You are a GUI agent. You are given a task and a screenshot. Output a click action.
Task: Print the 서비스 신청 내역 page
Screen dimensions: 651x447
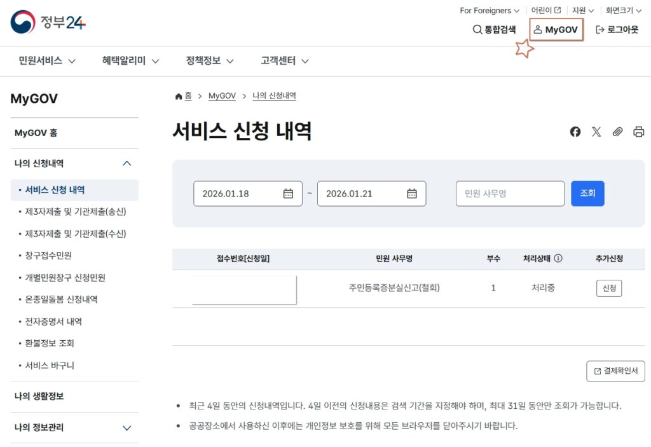tap(639, 132)
